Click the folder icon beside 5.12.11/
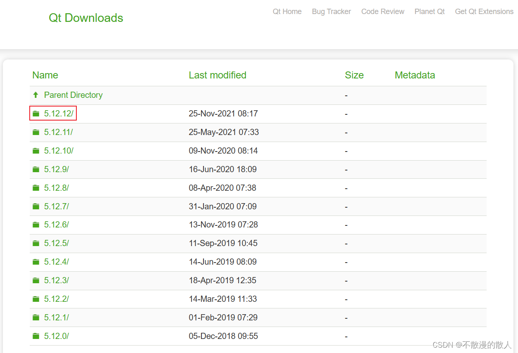This screenshot has height=353, width=518. (36, 132)
